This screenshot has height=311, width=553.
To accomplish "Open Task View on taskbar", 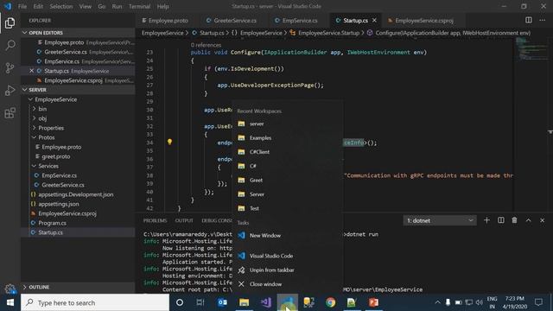I will (200, 302).
